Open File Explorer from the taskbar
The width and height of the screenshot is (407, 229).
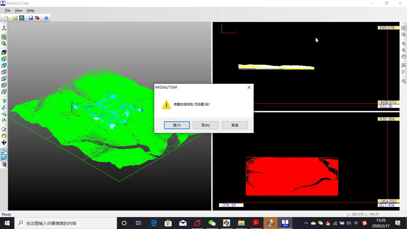pyautogui.click(x=241, y=223)
